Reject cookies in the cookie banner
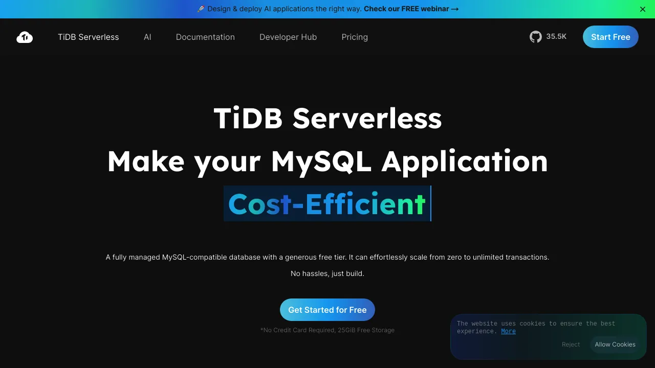 (x=571, y=344)
